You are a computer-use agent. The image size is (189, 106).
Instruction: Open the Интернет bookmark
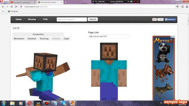(13, 11)
